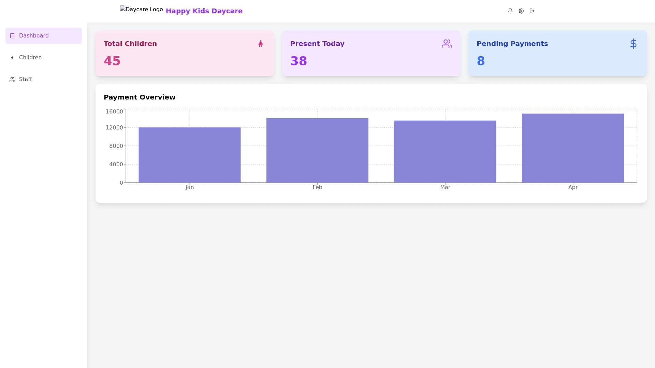This screenshot has height=368, width=655.
Task: Click the people icon on Present Today card
Action: pyautogui.click(x=447, y=44)
